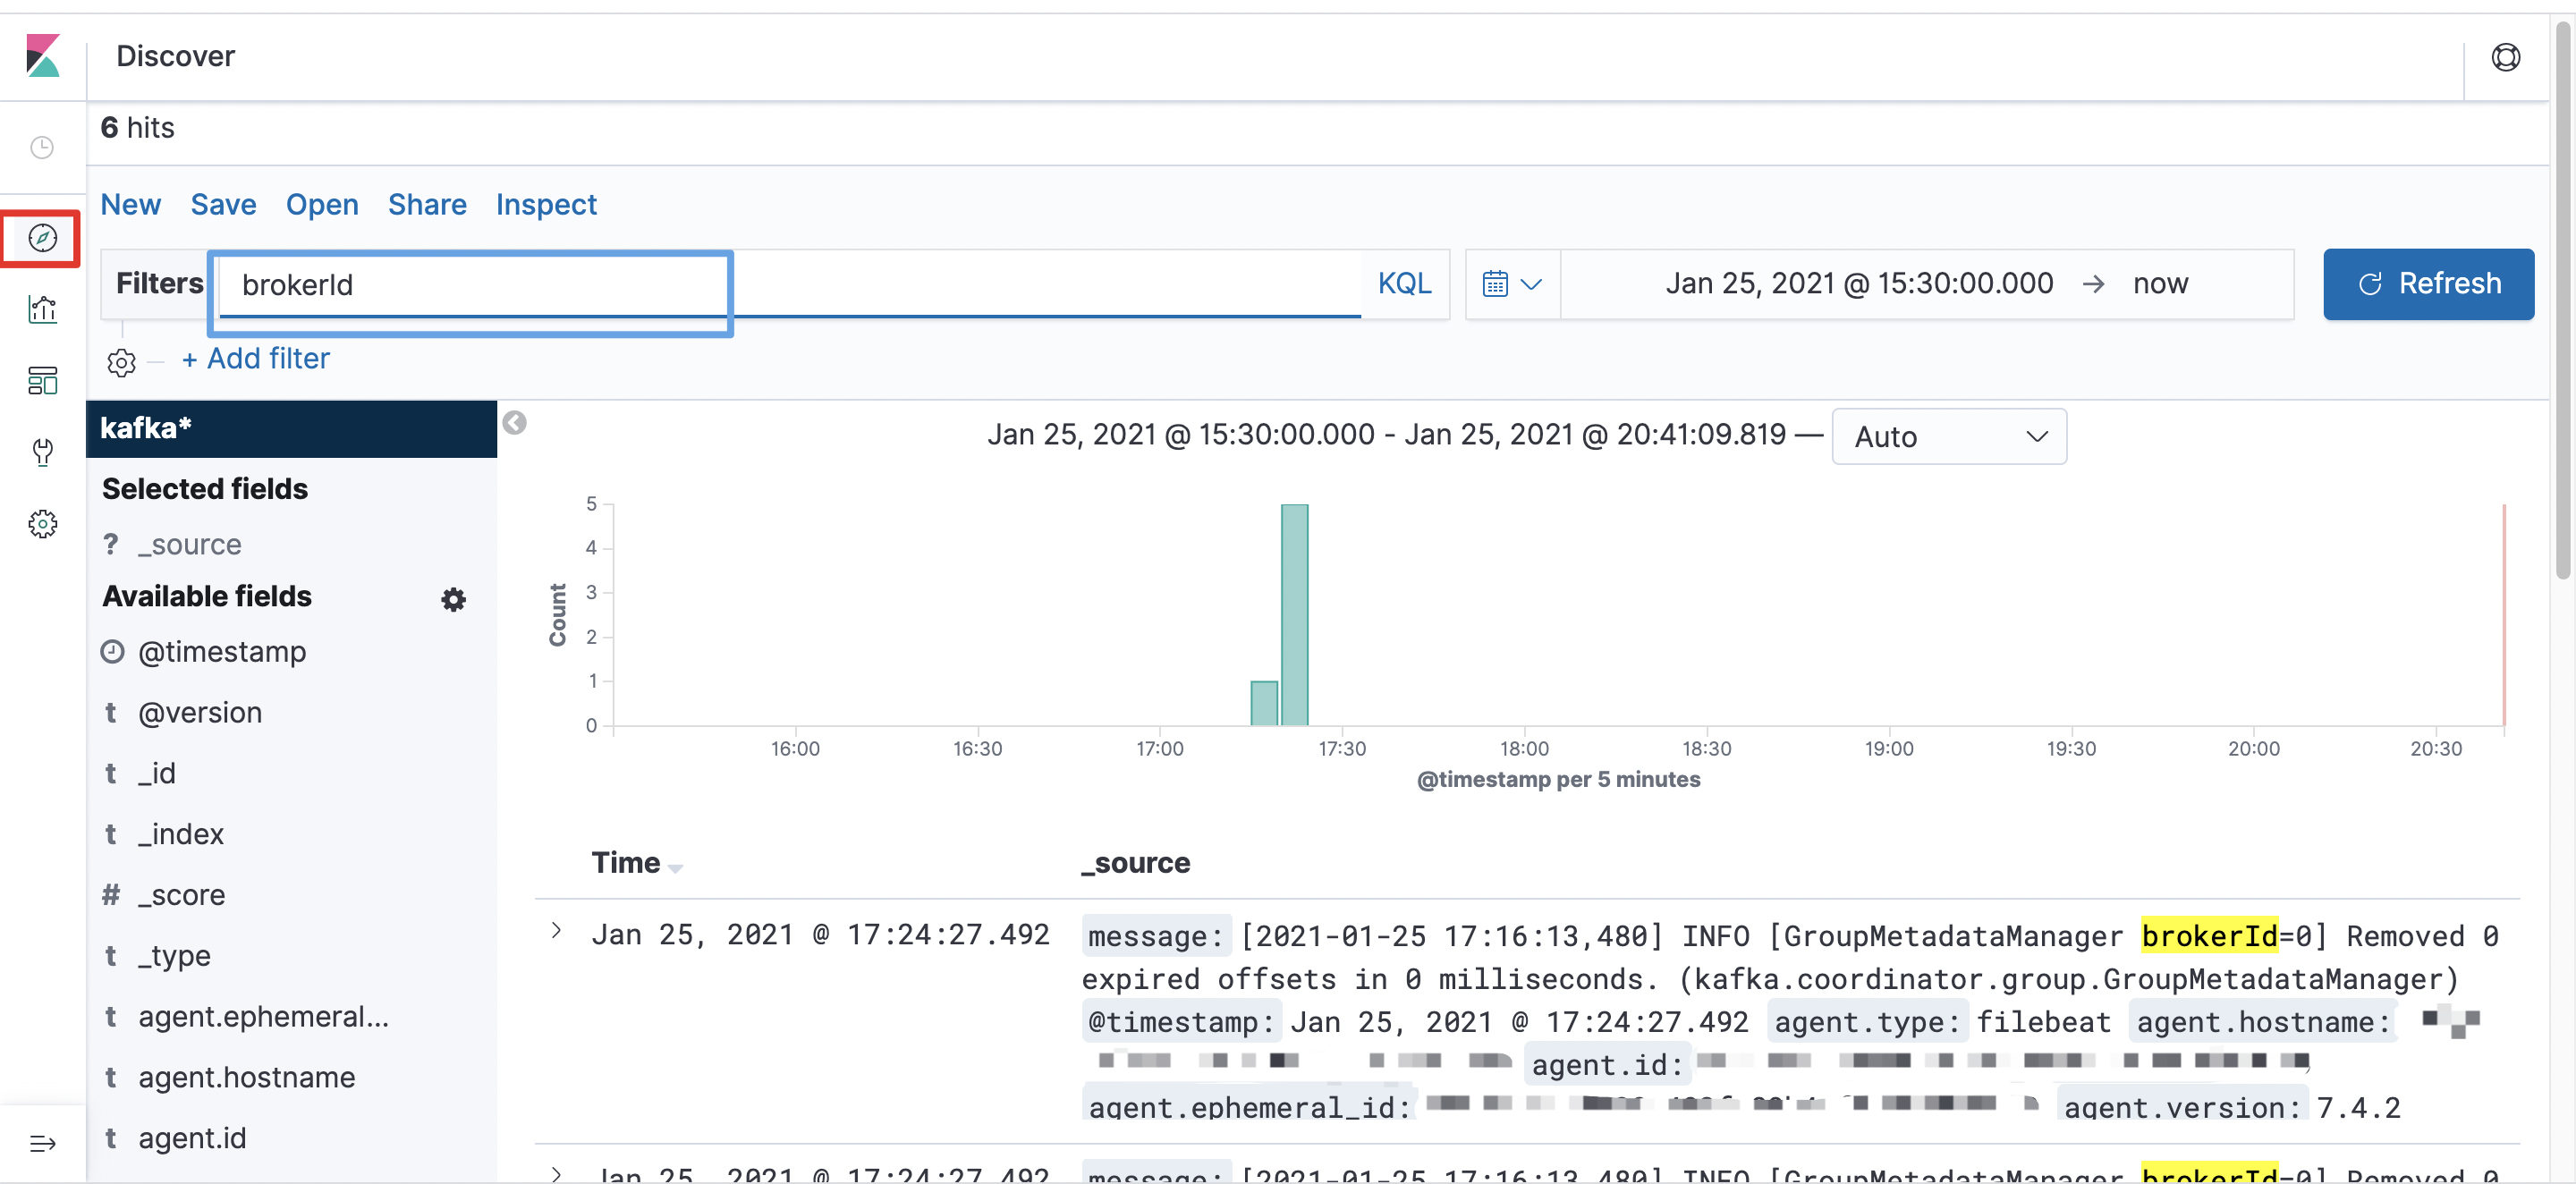This screenshot has width=2576, height=1184.
Task: Open Management gear in sidebar
Action: pyautogui.click(x=42, y=524)
